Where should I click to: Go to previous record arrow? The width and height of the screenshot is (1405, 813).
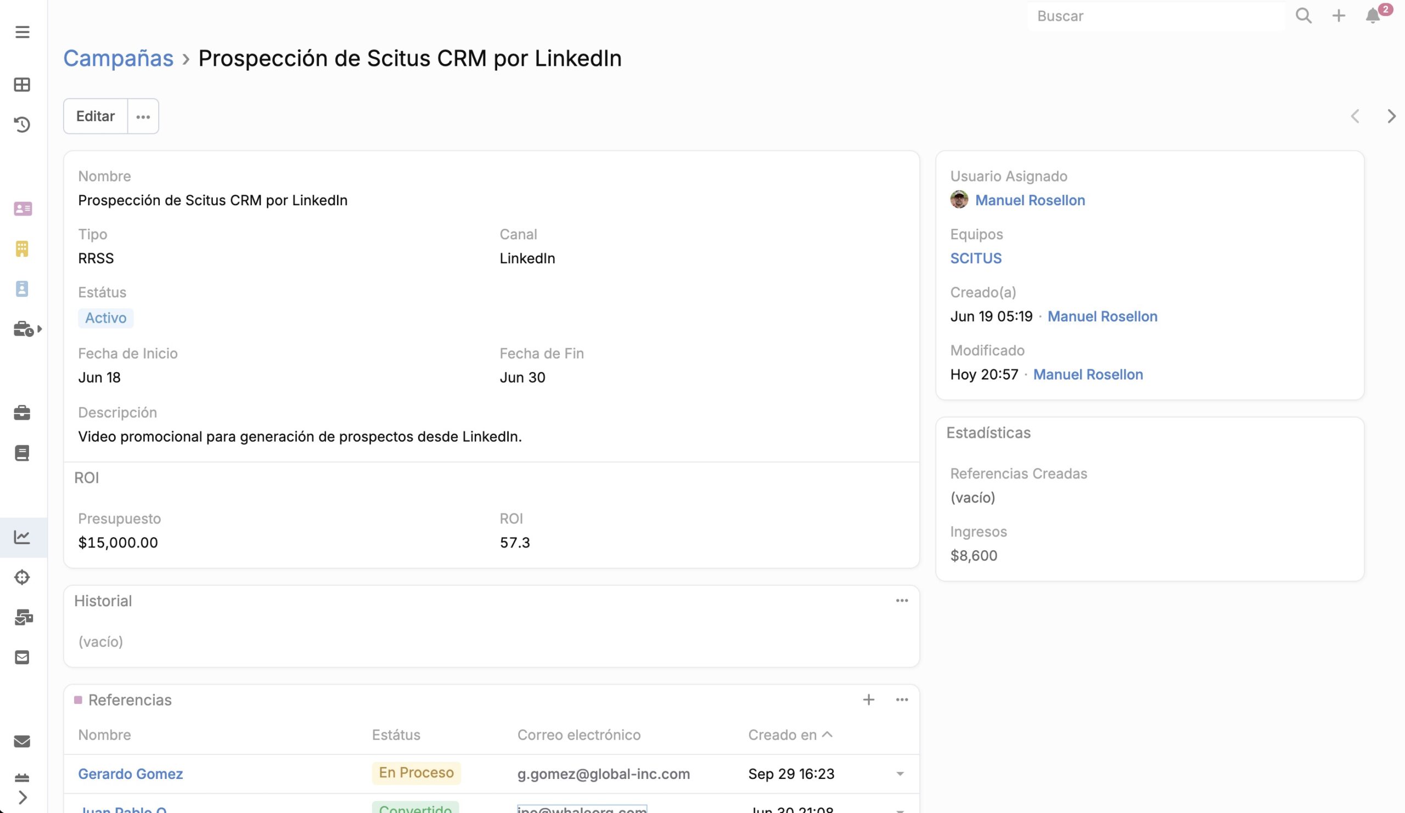click(1355, 116)
